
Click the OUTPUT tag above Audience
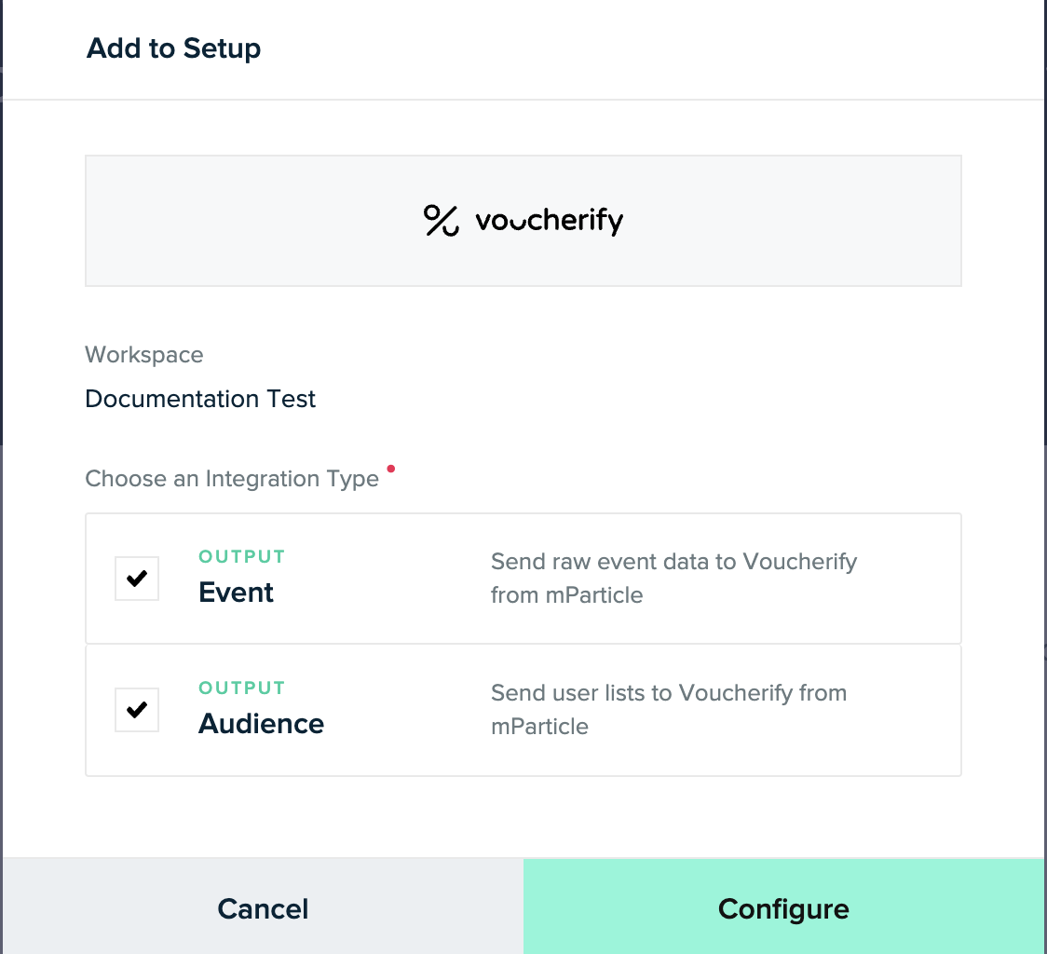pos(241,688)
